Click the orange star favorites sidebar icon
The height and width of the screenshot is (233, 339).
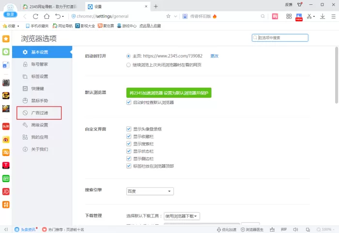pos(6,39)
